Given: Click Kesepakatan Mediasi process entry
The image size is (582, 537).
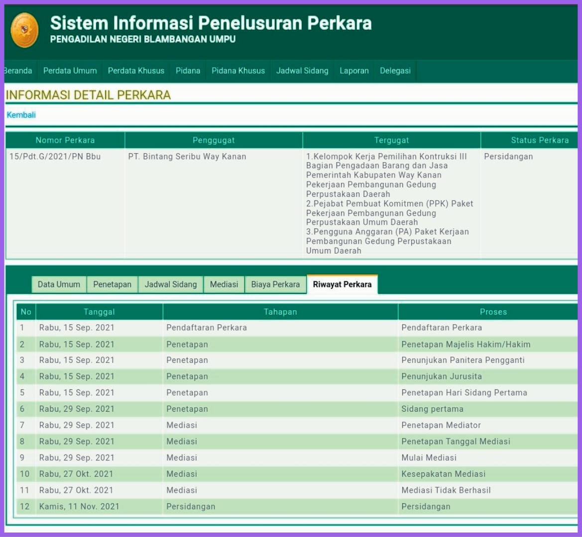Looking at the screenshot, I should tap(443, 474).
